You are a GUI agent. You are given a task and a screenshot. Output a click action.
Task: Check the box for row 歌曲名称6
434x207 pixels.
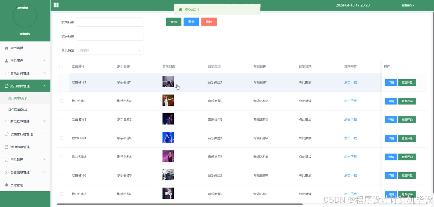click(62, 175)
